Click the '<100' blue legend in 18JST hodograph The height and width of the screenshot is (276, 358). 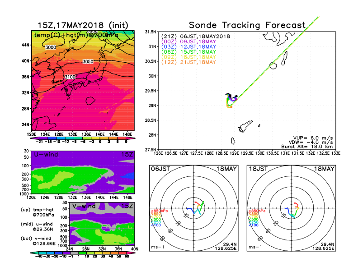pyautogui.click(x=254, y=225)
